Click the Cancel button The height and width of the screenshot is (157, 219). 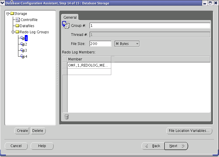point(16,146)
